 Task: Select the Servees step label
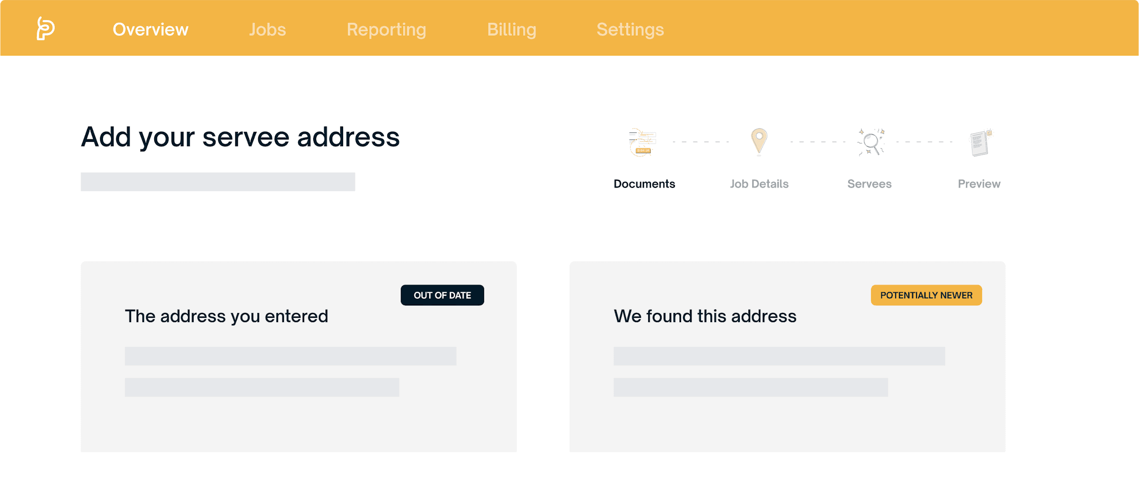coord(869,184)
